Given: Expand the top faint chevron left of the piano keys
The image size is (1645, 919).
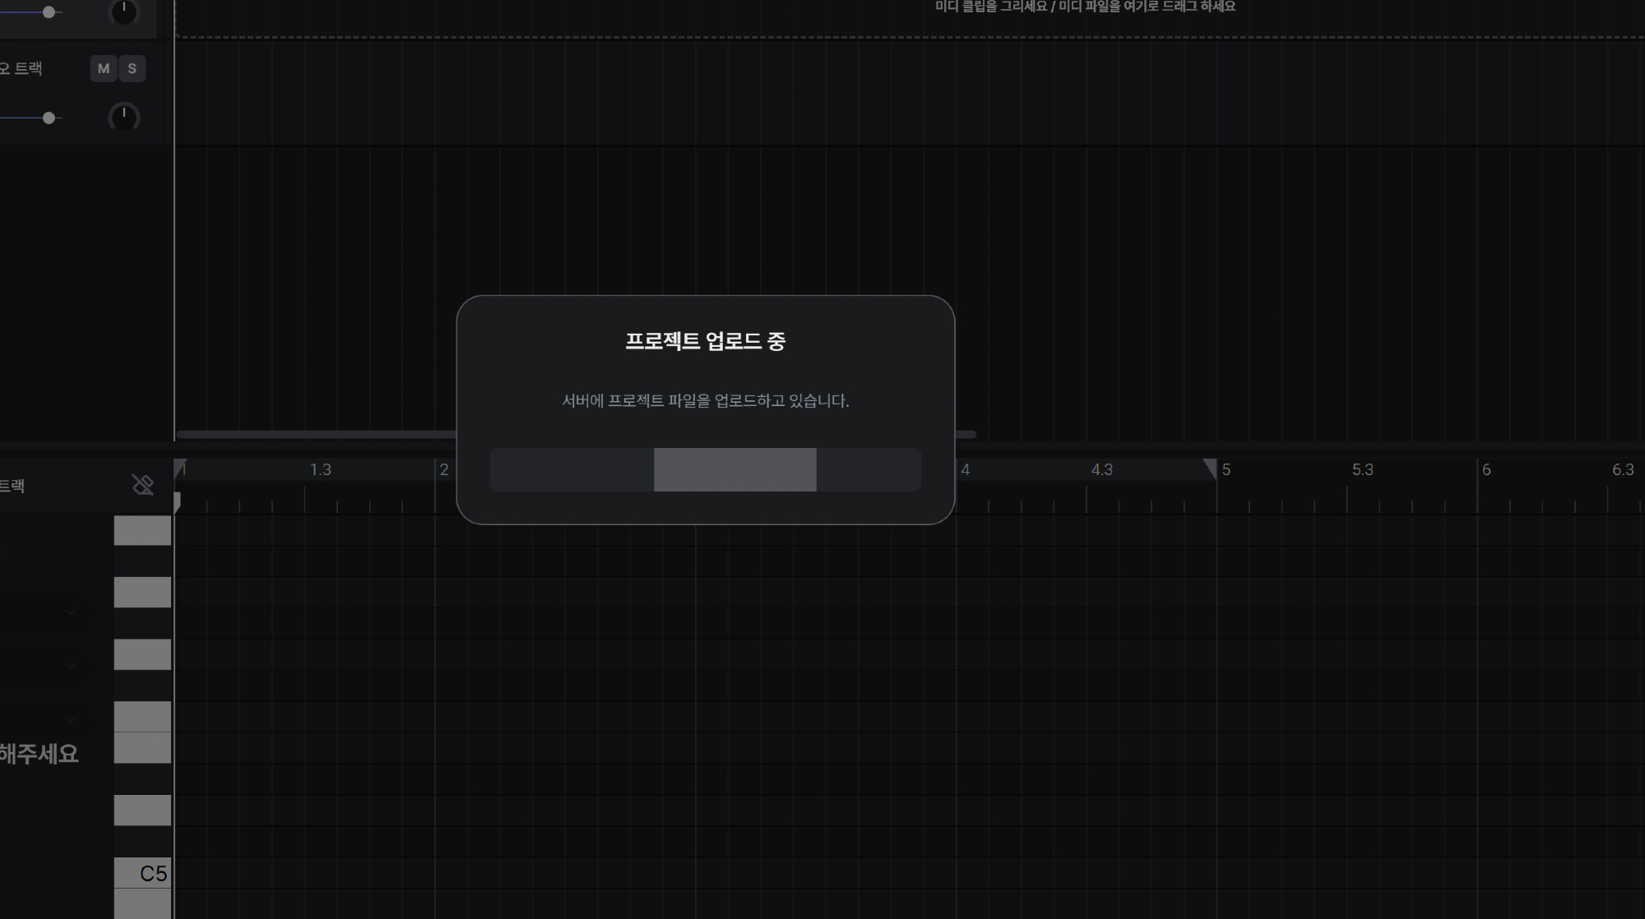Looking at the screenshot, I should [71, 612].
